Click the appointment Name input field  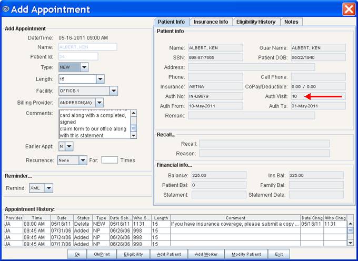pyautogui.click(x=88, y=47)
